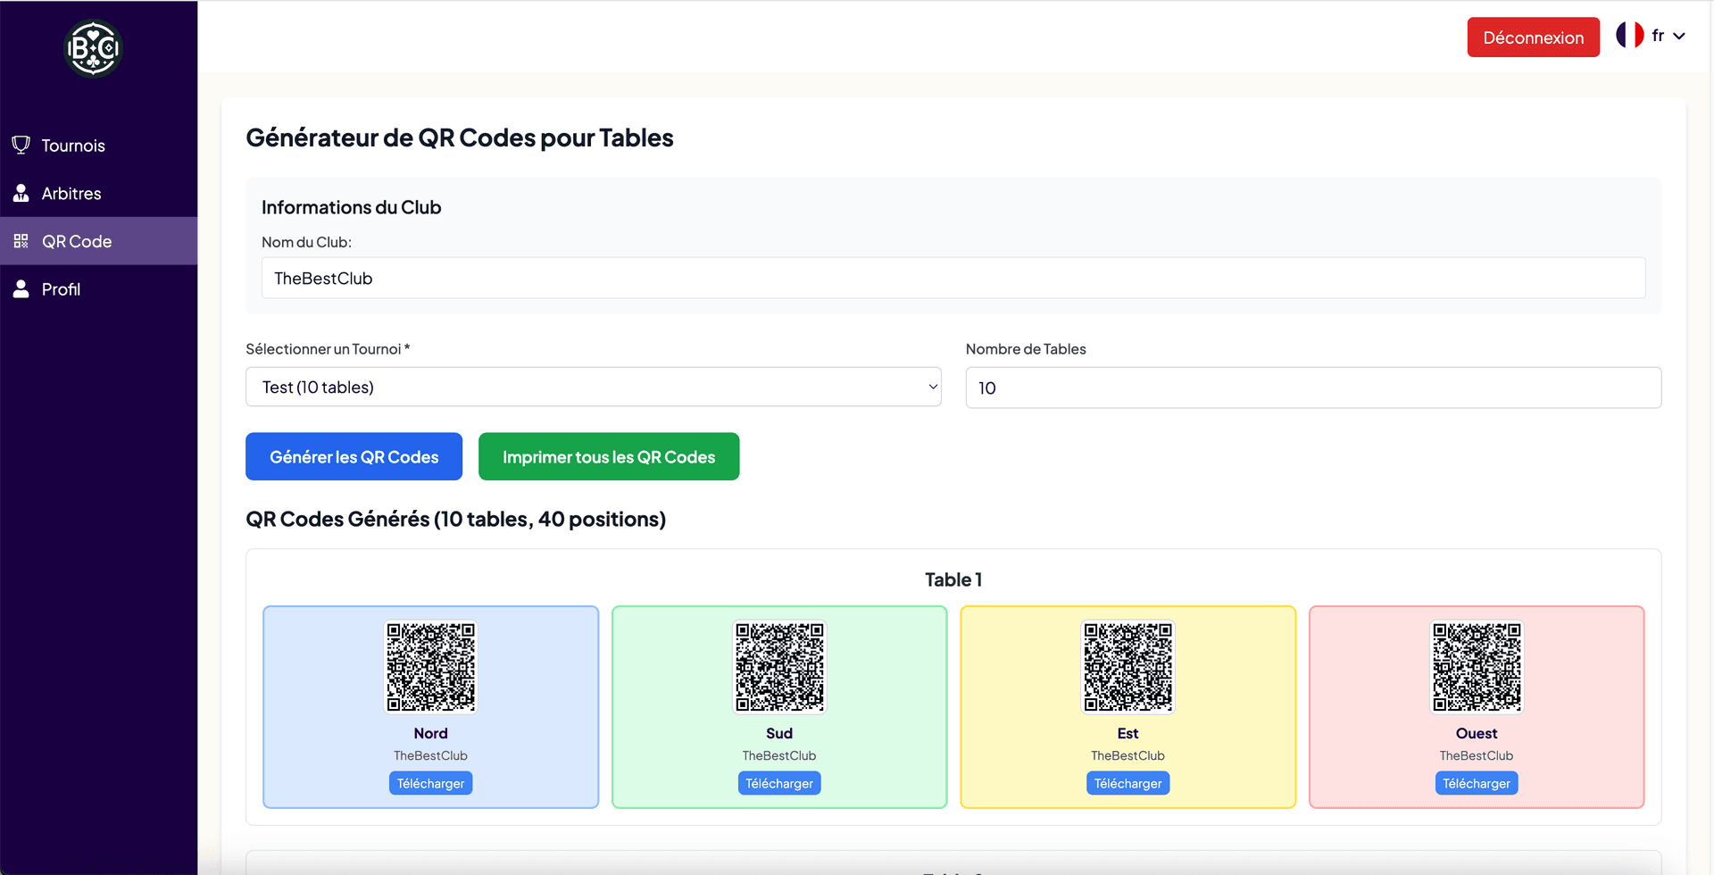This screenshot has width=1714, height=875.
Task: Navigate to the Profil section
Action: pyautogui.click(x=63, y=288)
